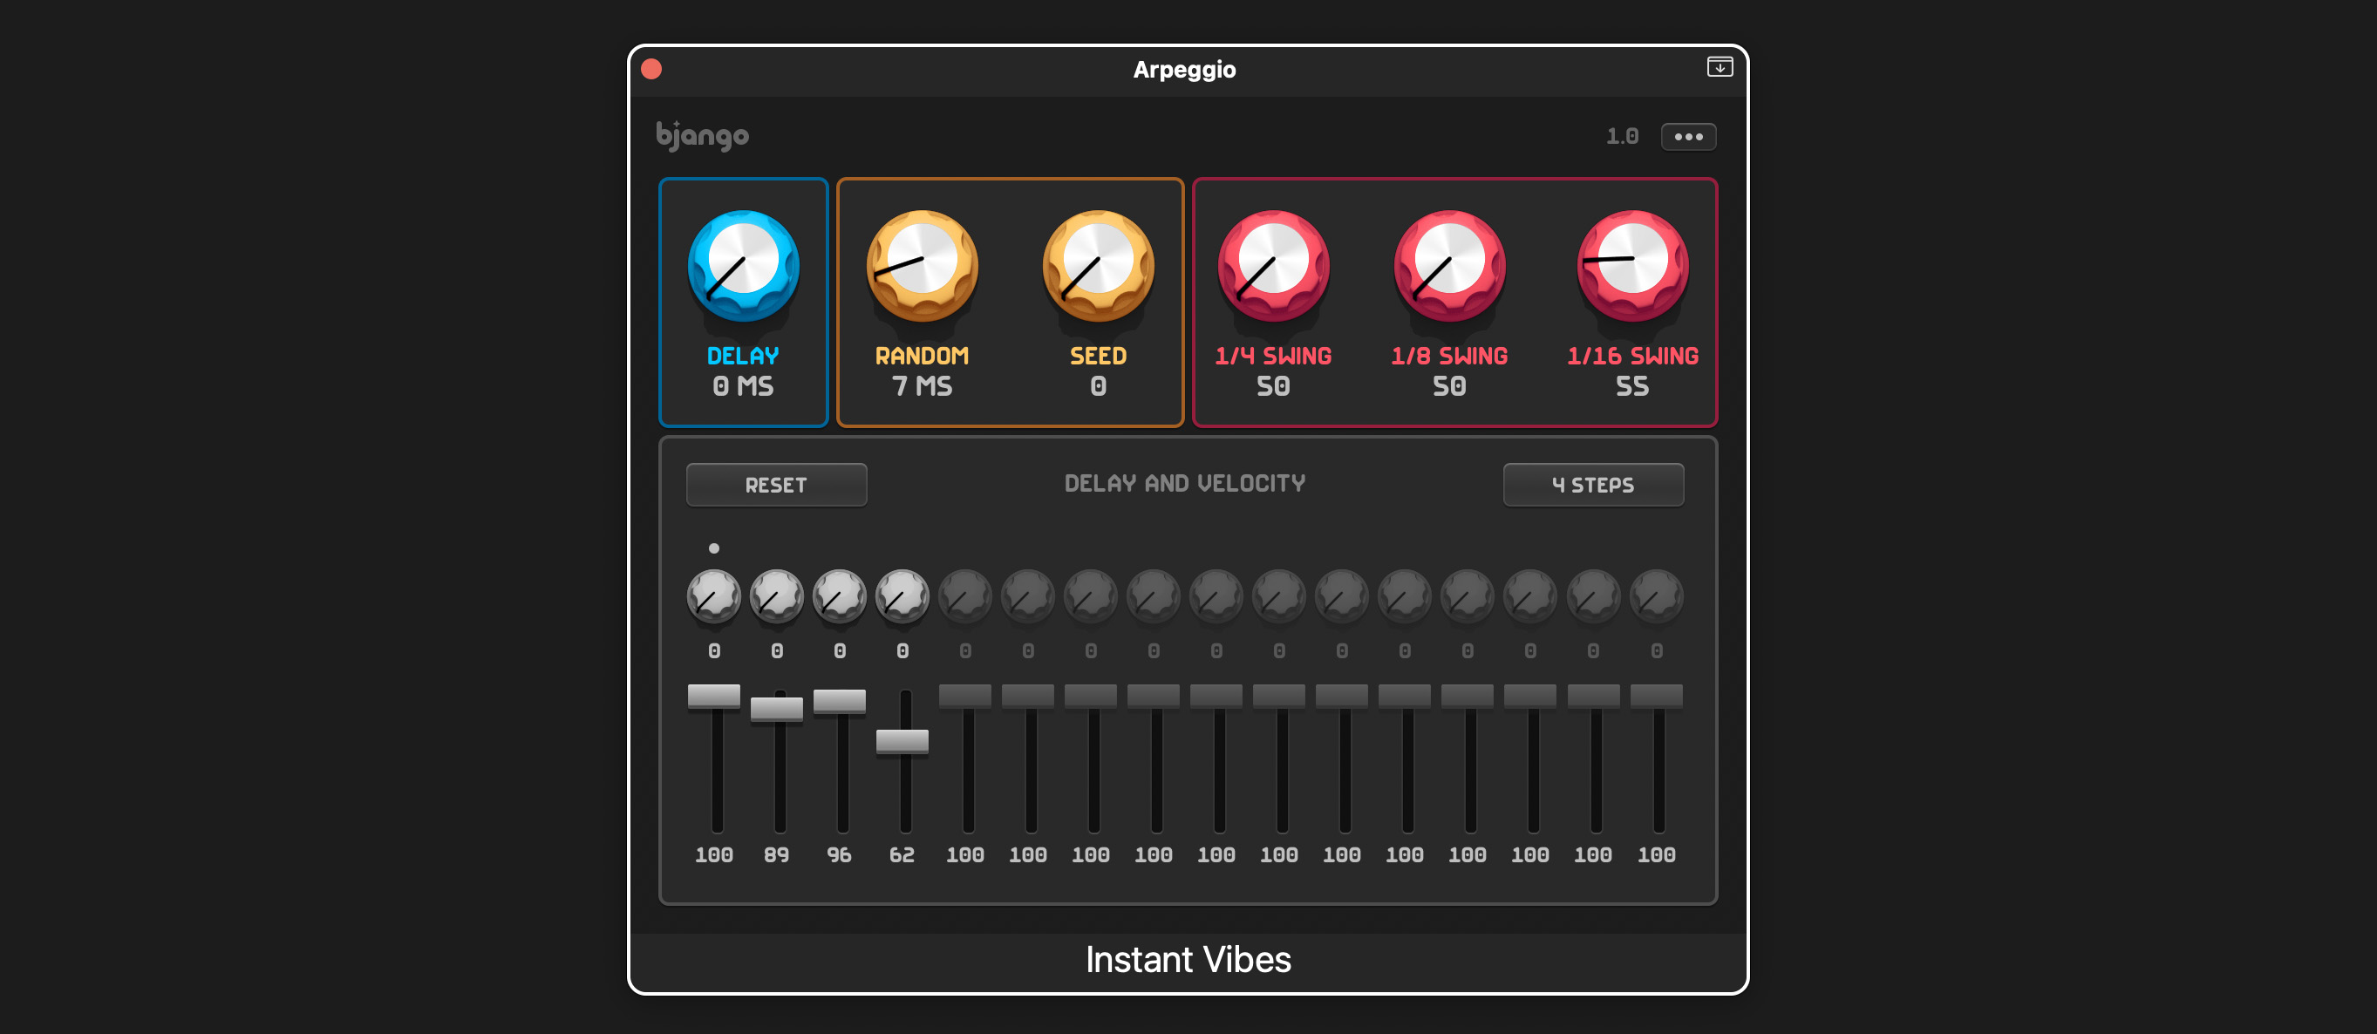Click the 1/16 Swing value '55'
2377x1034 pixels.
(1632, 386)
